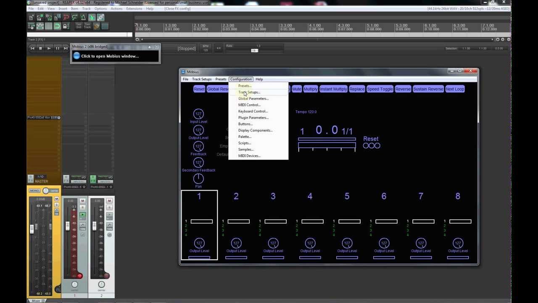Open the input selector dropdown on mixer track 2
This screenshot has width=538, height=303.
(x=102, y=187)
